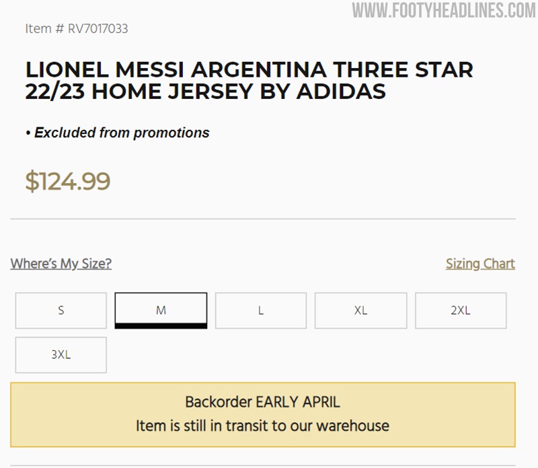Choose the M size option

(161, 310)
